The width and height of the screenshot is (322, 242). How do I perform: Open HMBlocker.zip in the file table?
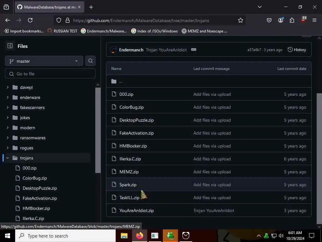133,146
